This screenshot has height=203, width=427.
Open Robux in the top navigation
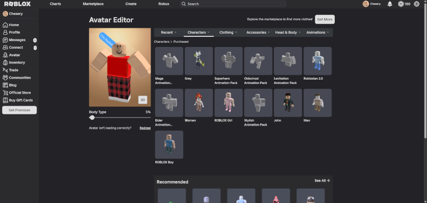click(x=164, y=4)
